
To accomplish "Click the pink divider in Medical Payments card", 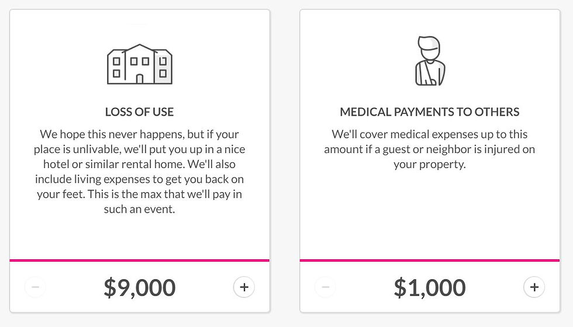I will [x=430, y=260].
